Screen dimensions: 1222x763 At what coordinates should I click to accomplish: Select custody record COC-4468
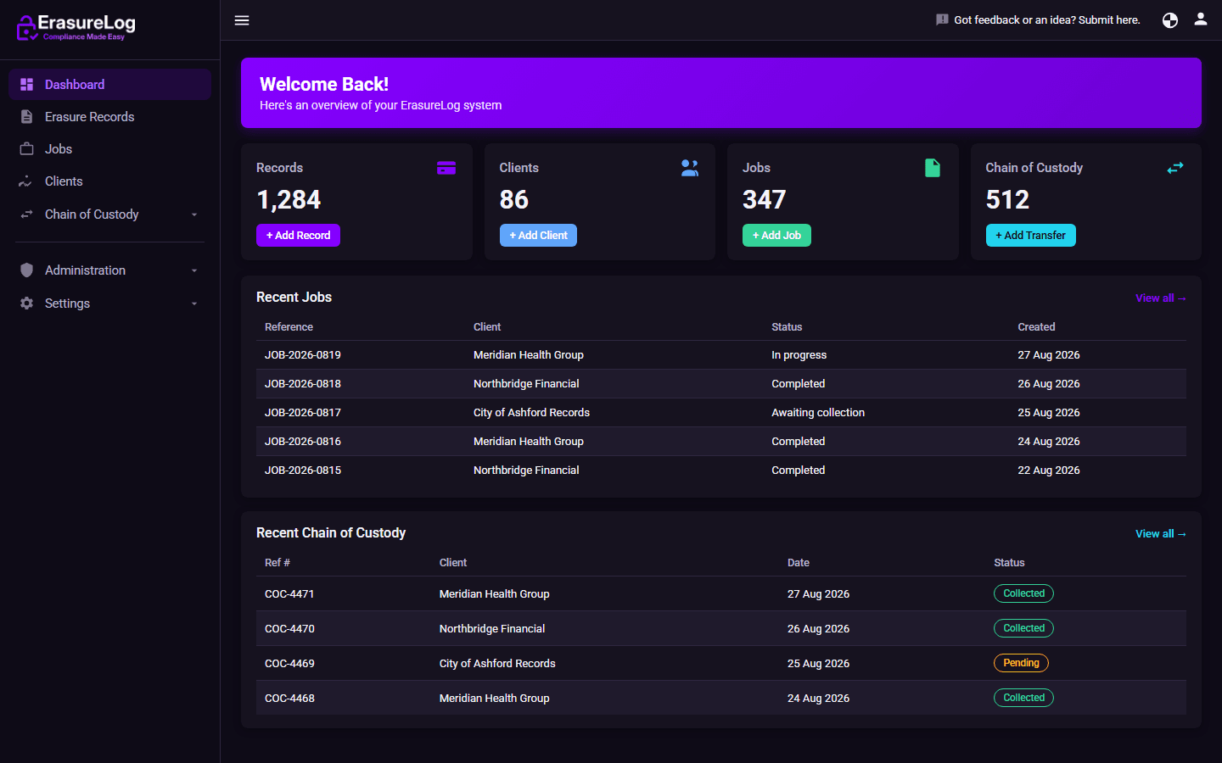289,699
